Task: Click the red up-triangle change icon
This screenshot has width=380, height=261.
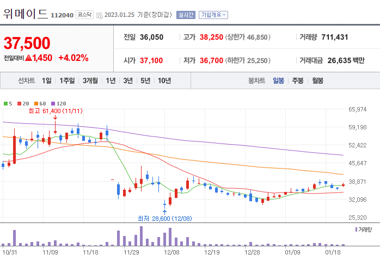Action: [x=29, y=58]
